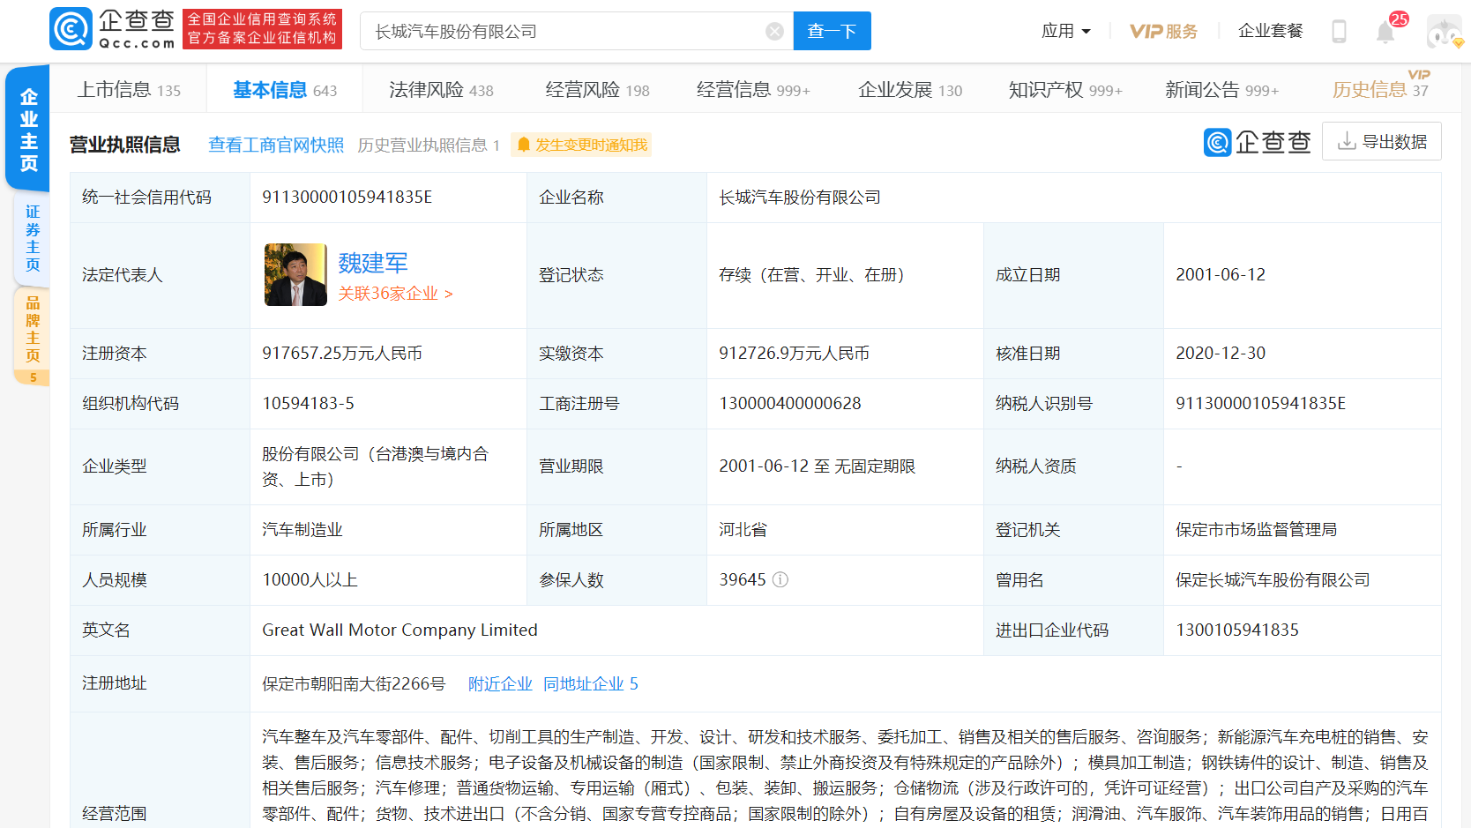Screen dimensions: 1471x828
Task: Clear the search box with the X icon
Action: [x=774, y=32]
